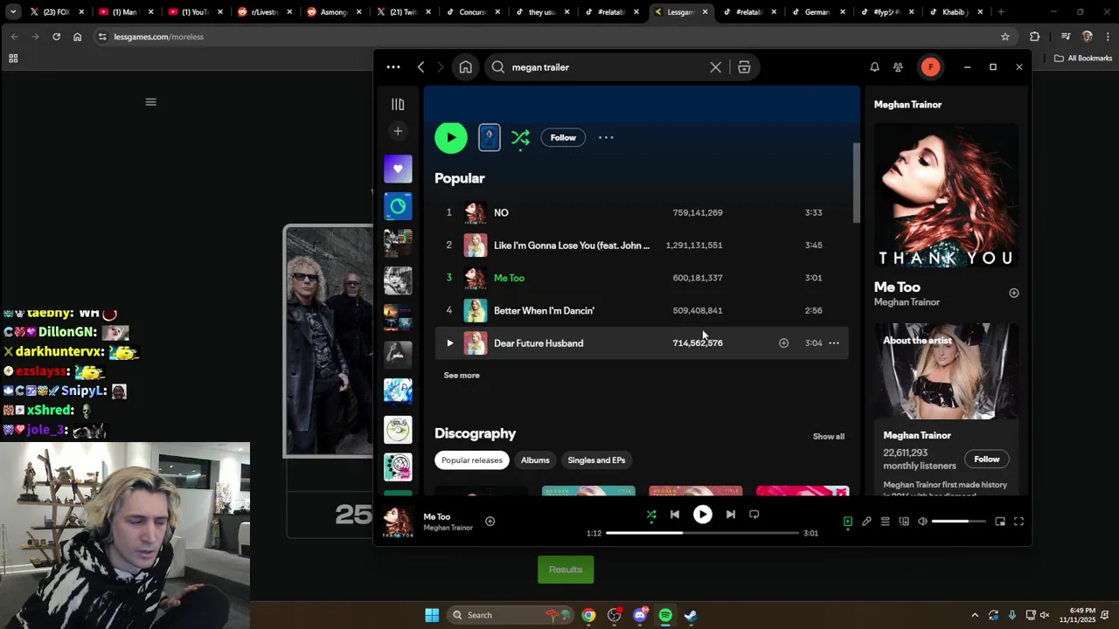This screenshot has width=1119, height=629.
Task: Toggle shuffle next to the Follow button
Action: [x=520, y=137]
